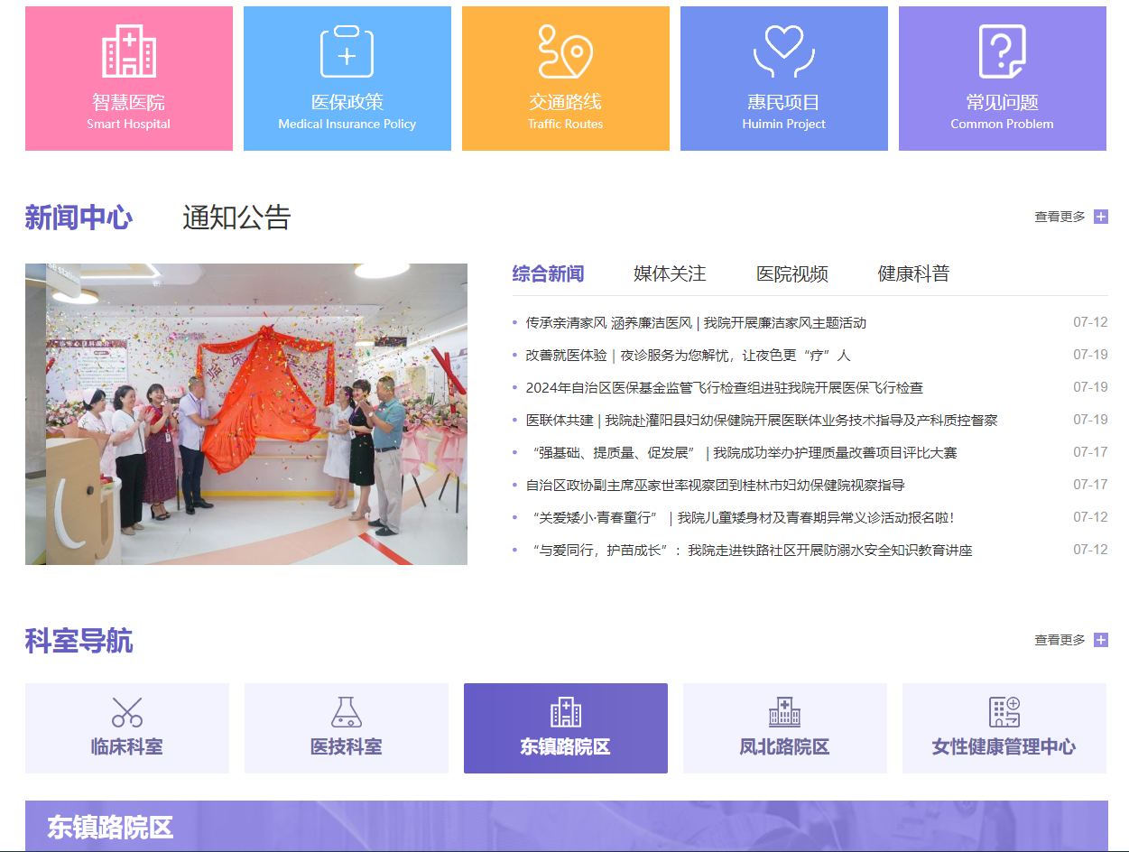Open the 常见问题 label
The width and height of the screenshot is (1129, 852).
(1003, 102)
